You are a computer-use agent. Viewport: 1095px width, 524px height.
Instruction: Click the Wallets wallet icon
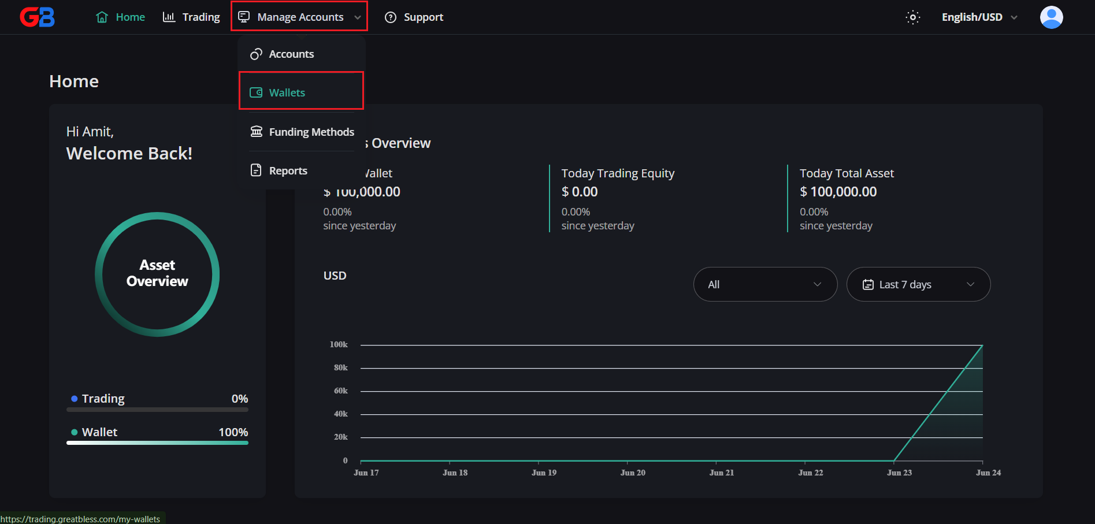256,92
